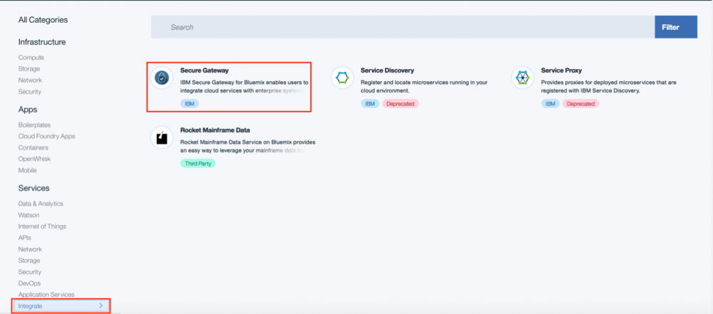Image resolution: width=713 pixels, height=314 pixels.
Task: Open the Secure Gateway lock icon
Action: click(161, 78)
